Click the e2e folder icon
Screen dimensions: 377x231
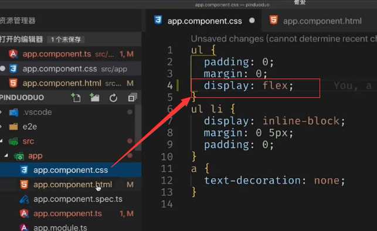(x=13, y=127)
